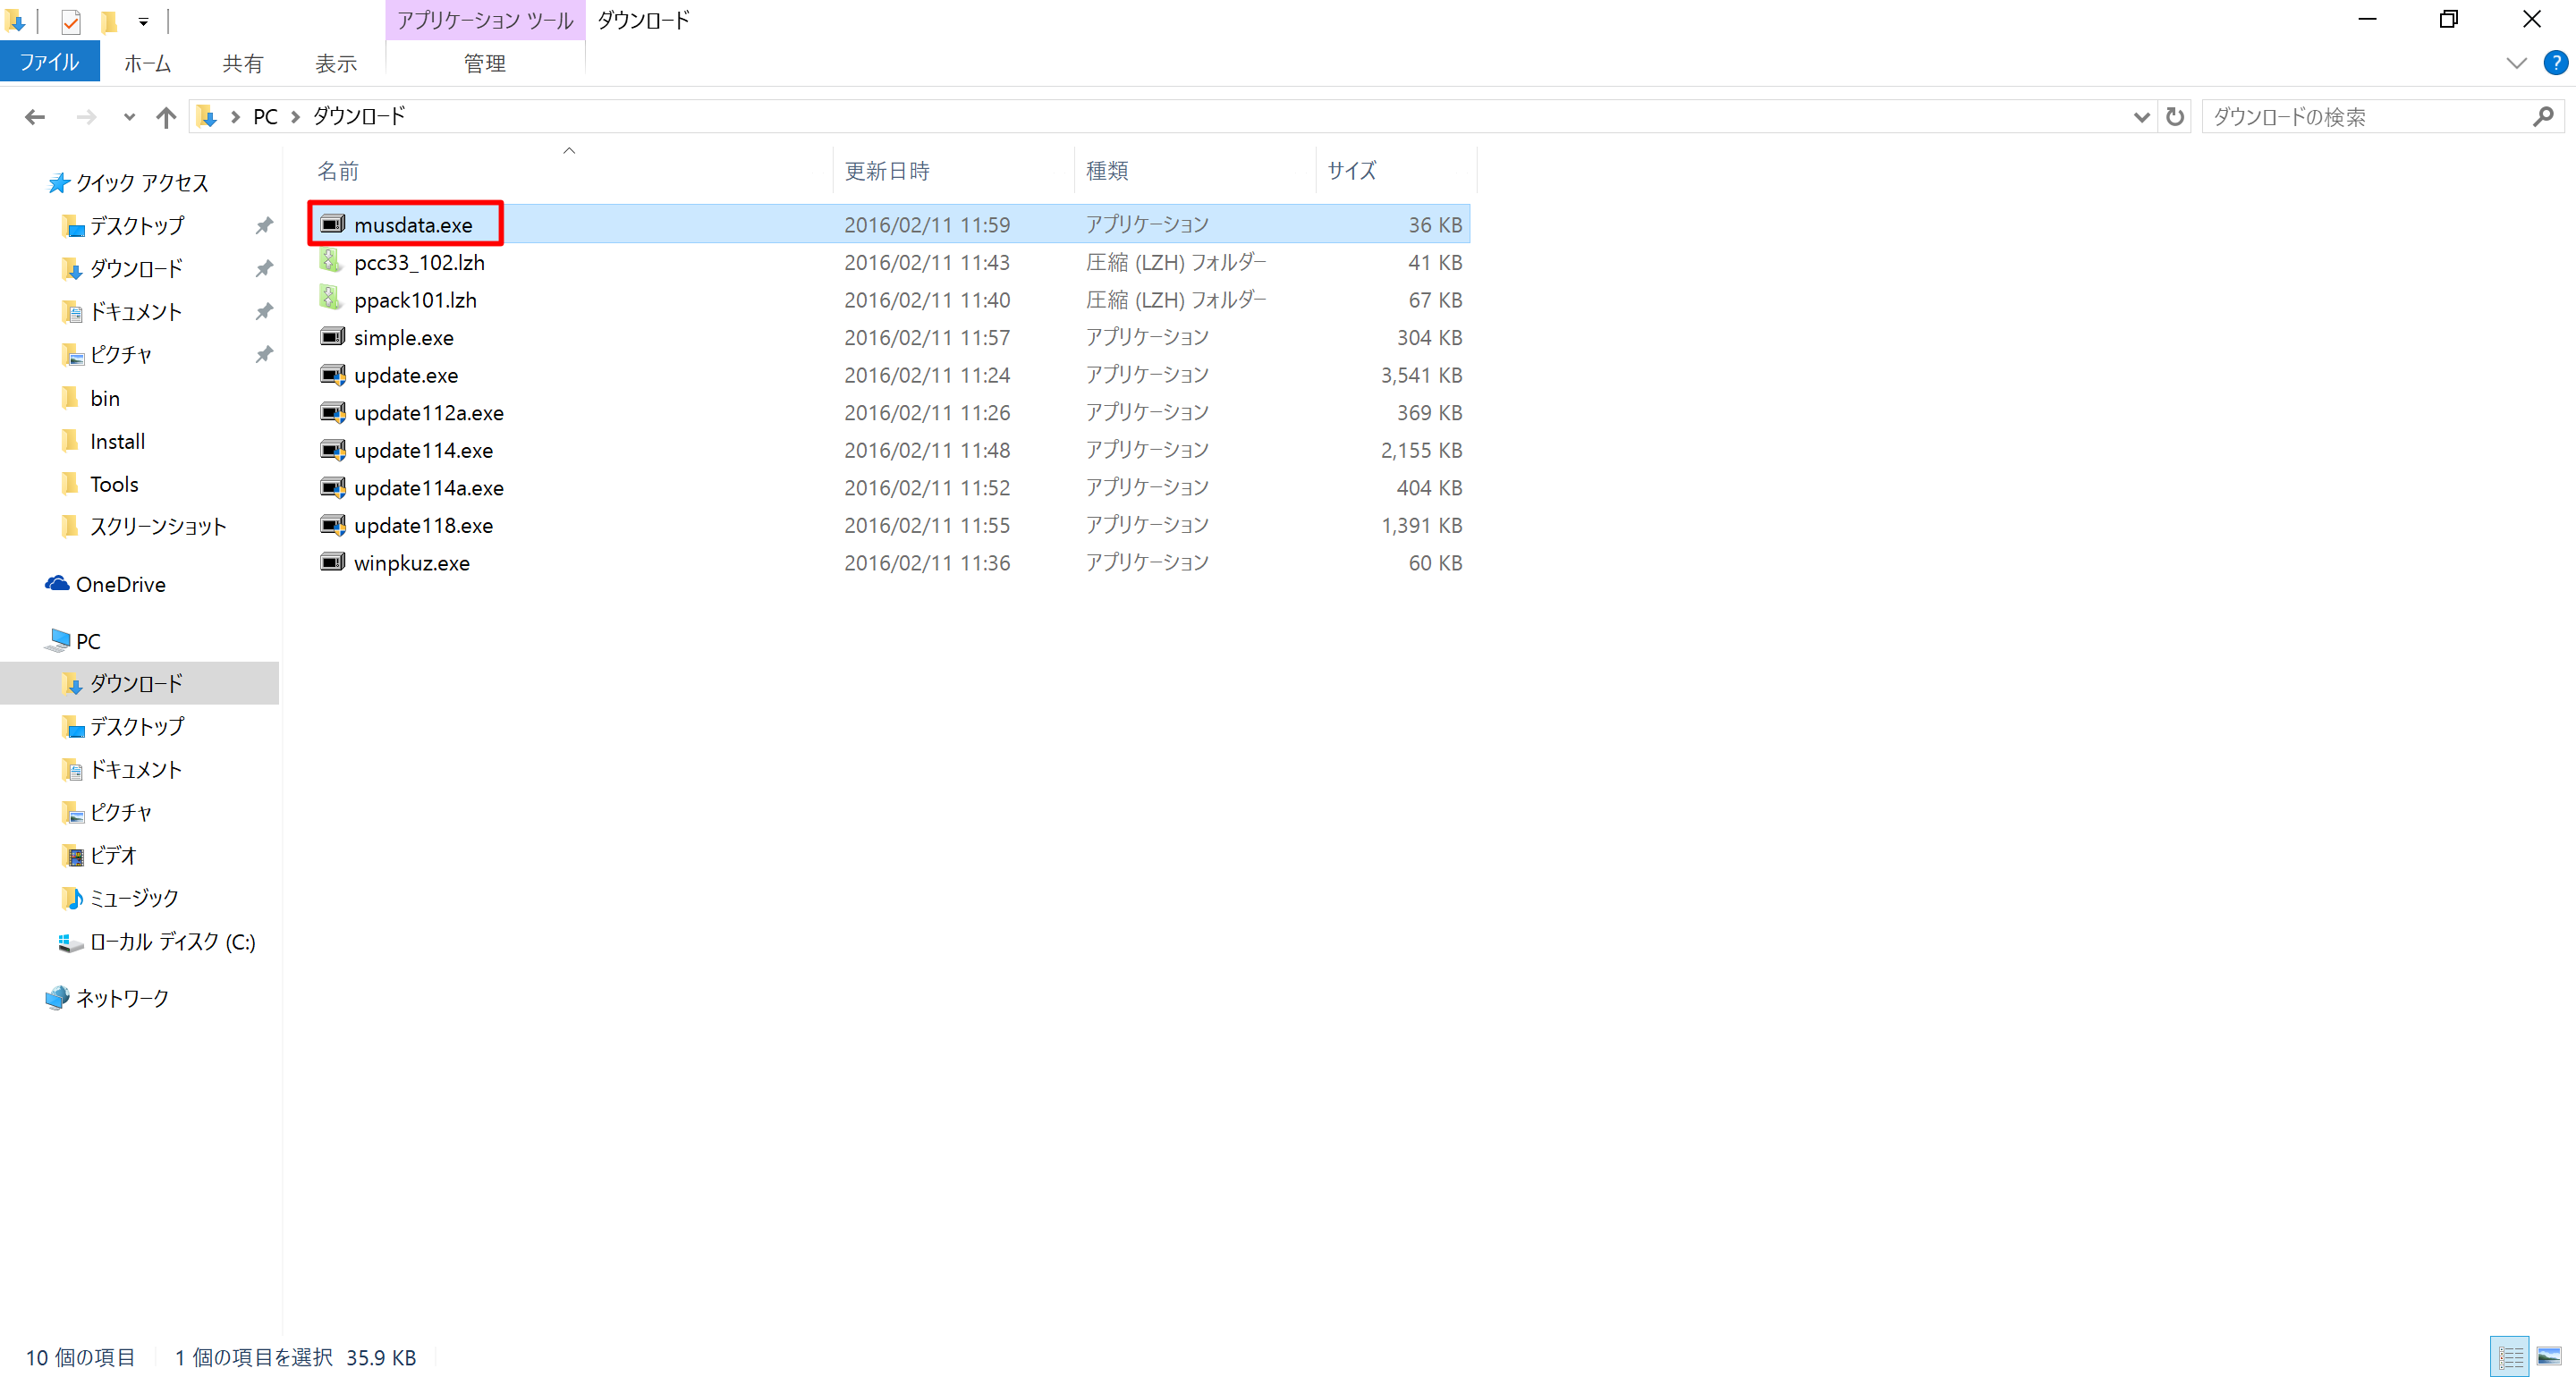Open the ピクチャ folder under PC
Screen dimensions: 2576x1377
(121, 812)
